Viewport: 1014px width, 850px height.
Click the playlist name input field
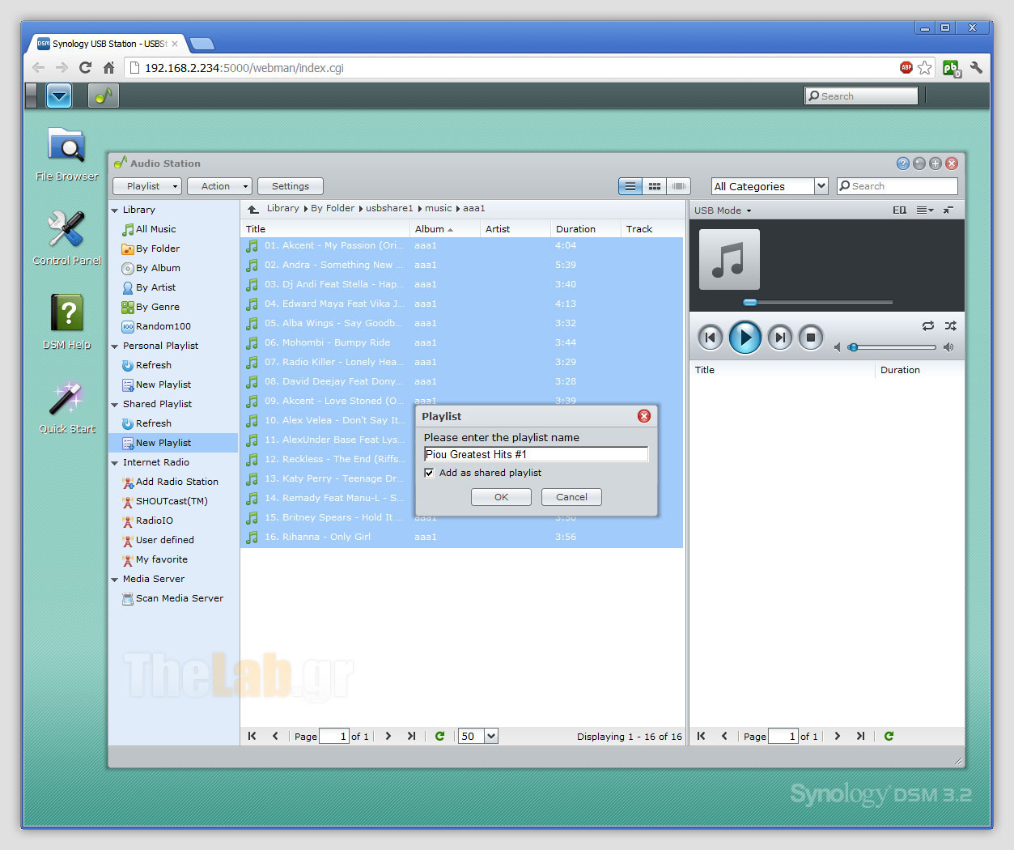536,454
